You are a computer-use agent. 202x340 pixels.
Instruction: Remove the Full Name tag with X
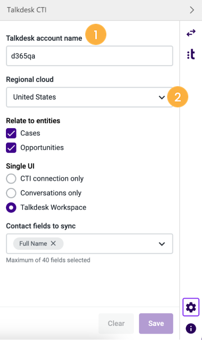click(x=53, y=243)
